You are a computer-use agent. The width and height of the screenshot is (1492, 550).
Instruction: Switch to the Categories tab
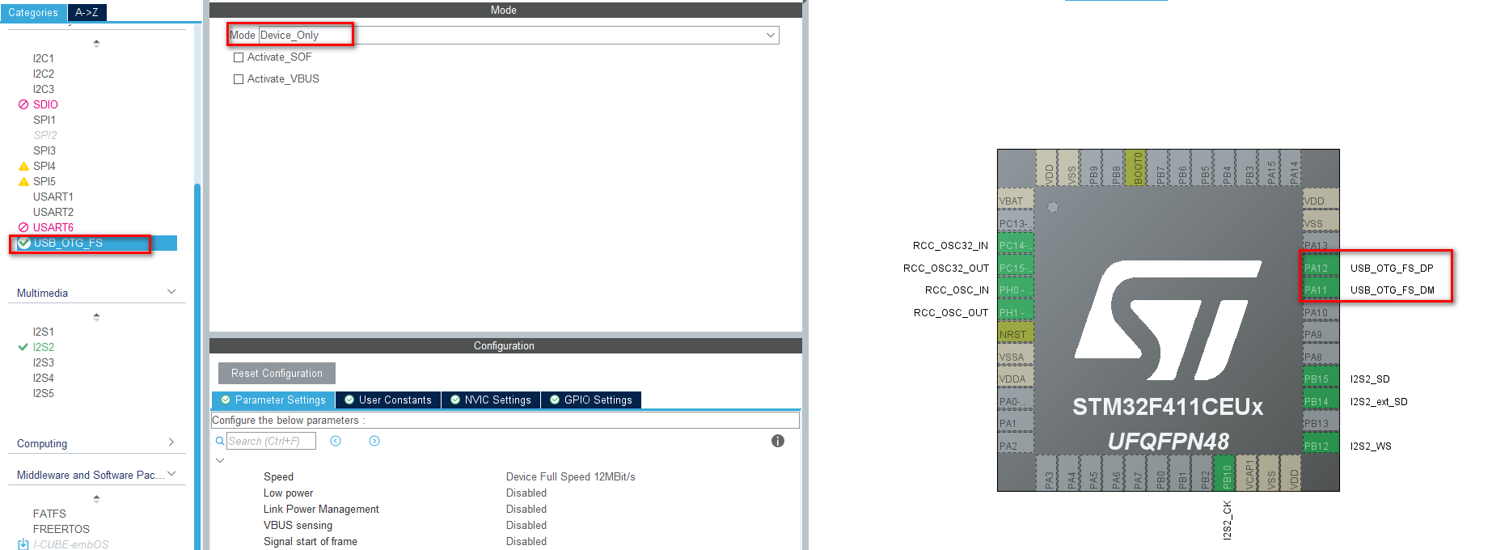(33, 12)
